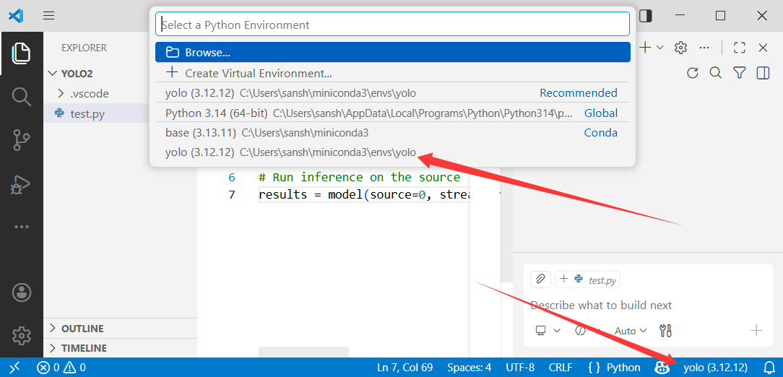This screenshot has width=783, height=377.
Task: Configure chat tools with wrench icon
Action: point(666,331)
